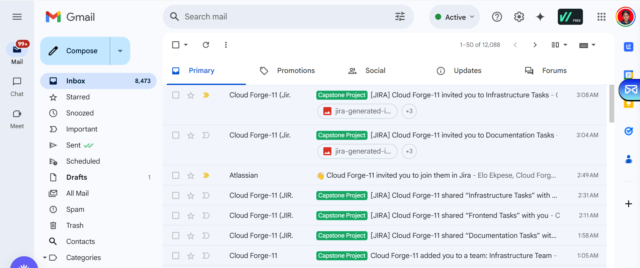Open the Starred folder
This screenshot has height=268, width=640.
(x=98, y=97)
